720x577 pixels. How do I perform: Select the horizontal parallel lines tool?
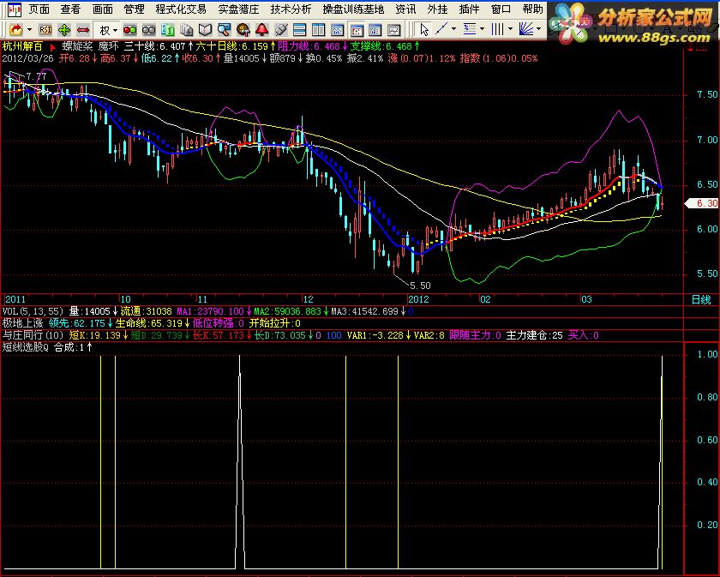(x=470, y=29)
